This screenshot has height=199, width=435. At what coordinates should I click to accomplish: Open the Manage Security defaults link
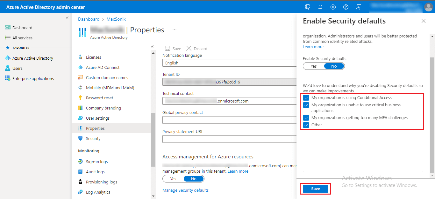[185, 190]
